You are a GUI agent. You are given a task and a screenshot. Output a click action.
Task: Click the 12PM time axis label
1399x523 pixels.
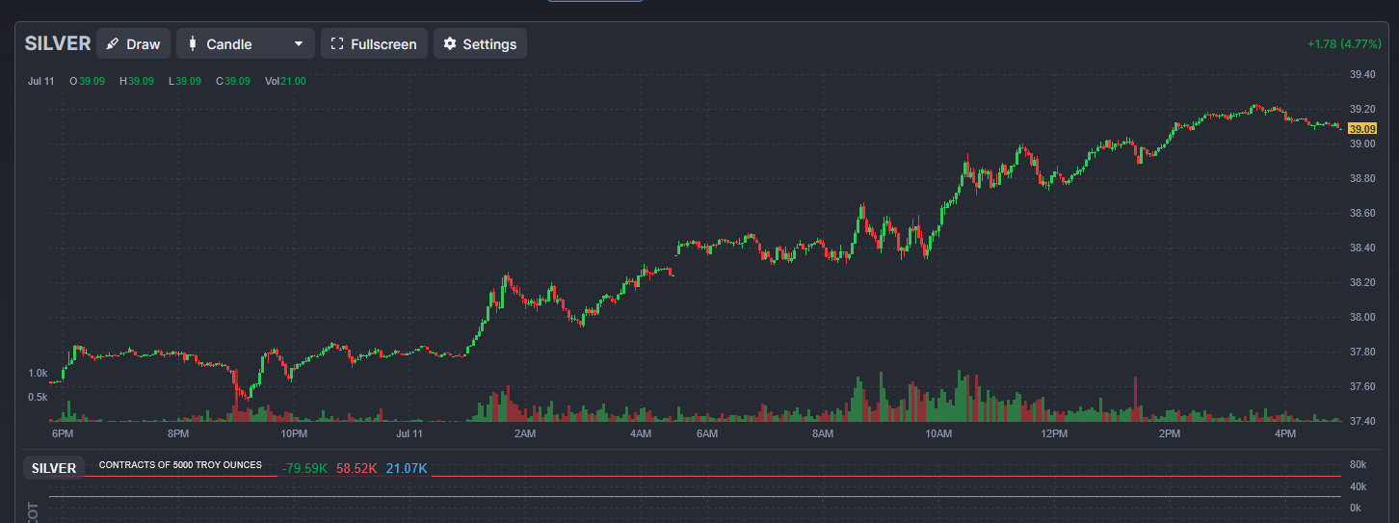tap(1054, 435)
